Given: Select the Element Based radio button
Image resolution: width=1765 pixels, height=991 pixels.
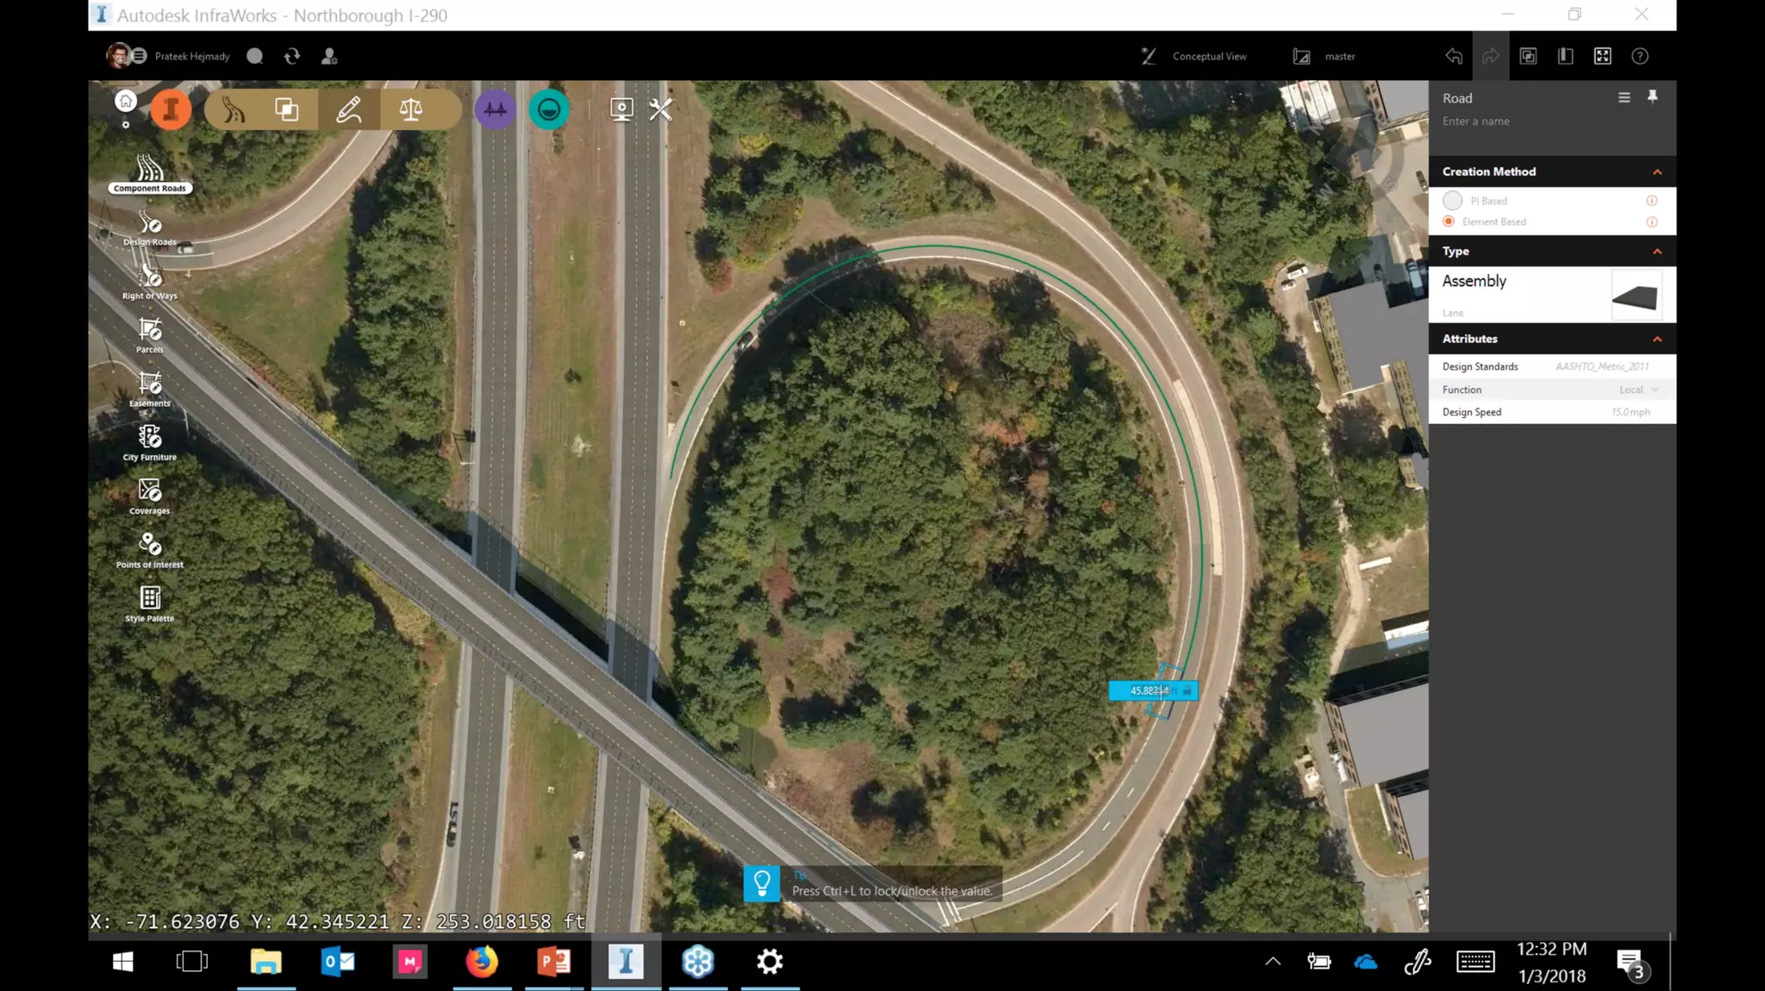Looking at the screenshot, I should (x=1449, y=221).
